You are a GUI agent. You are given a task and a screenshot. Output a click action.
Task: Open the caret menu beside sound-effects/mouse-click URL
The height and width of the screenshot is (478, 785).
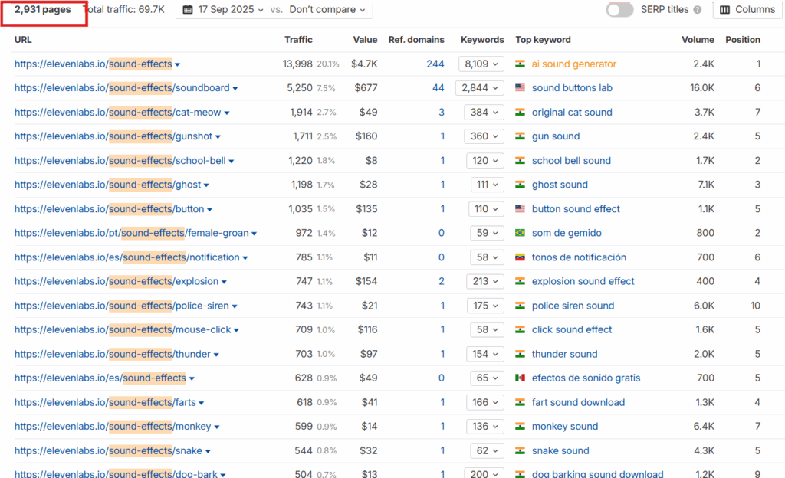pyautogui.click(x=236, y=330)
